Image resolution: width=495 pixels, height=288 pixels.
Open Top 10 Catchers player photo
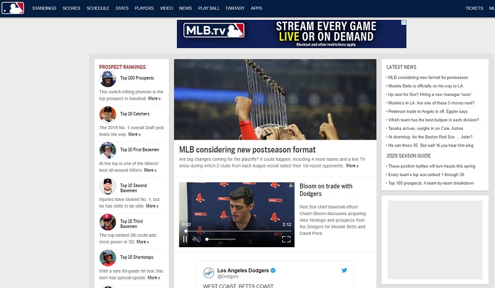tap(108, 114)
